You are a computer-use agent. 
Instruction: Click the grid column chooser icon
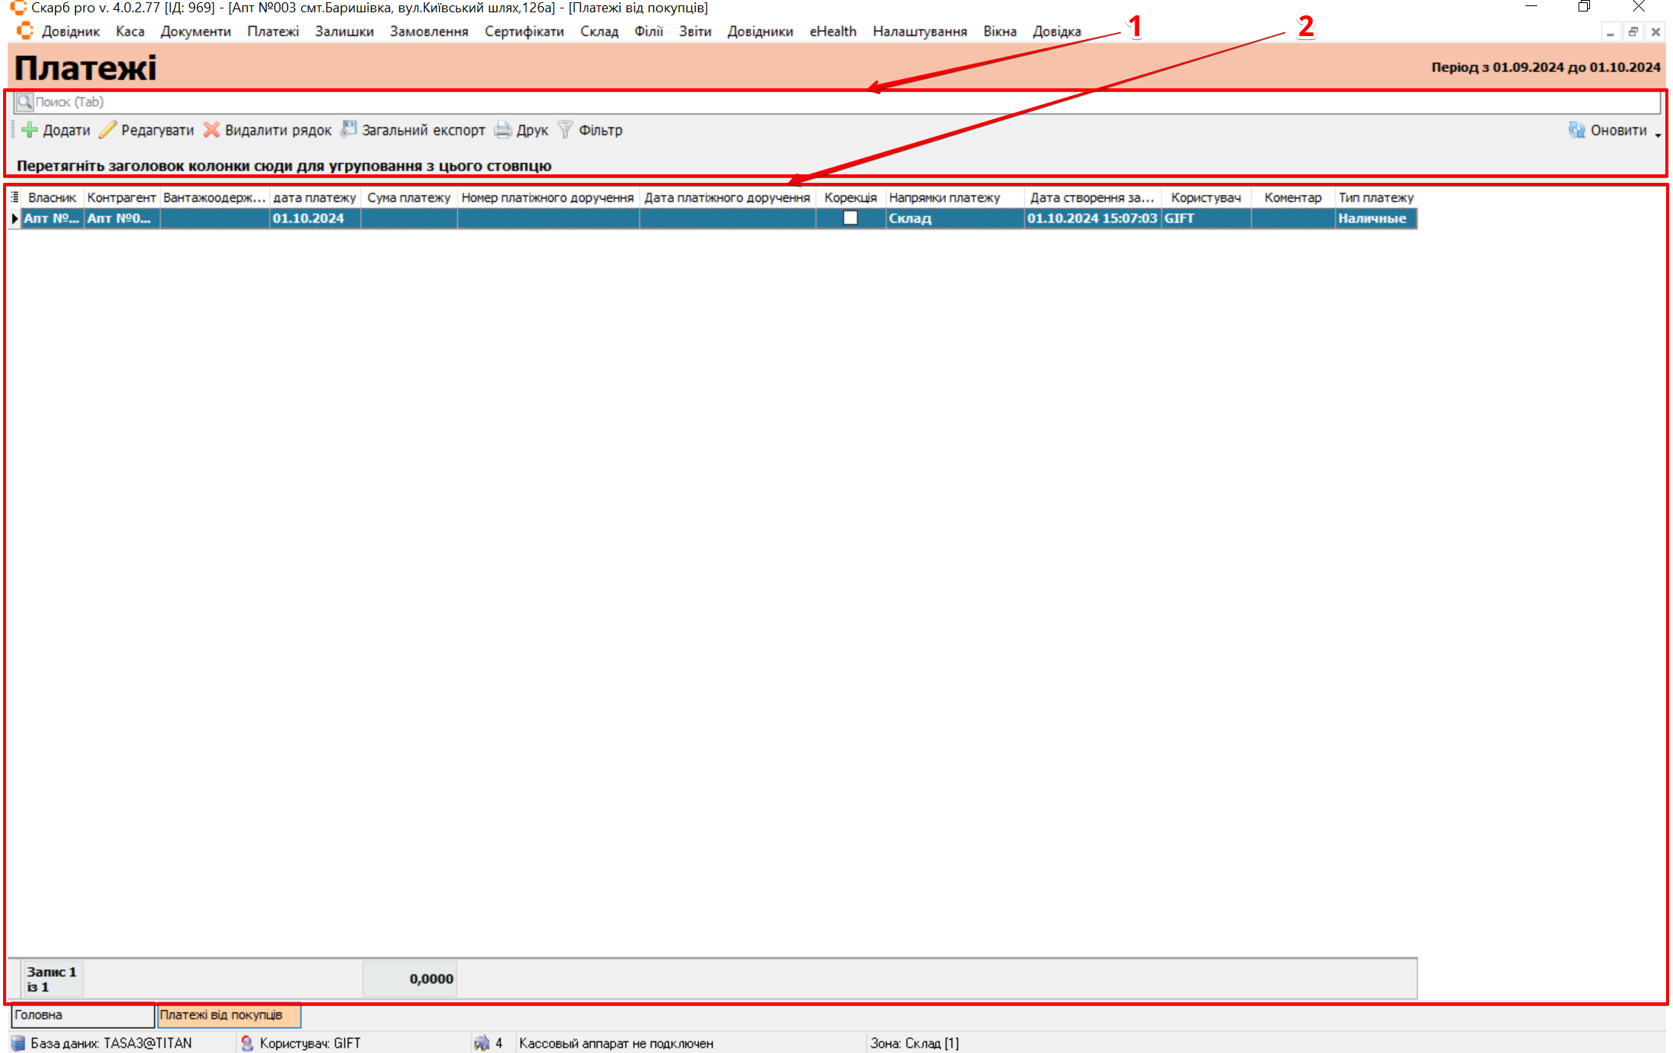[15, 197]
